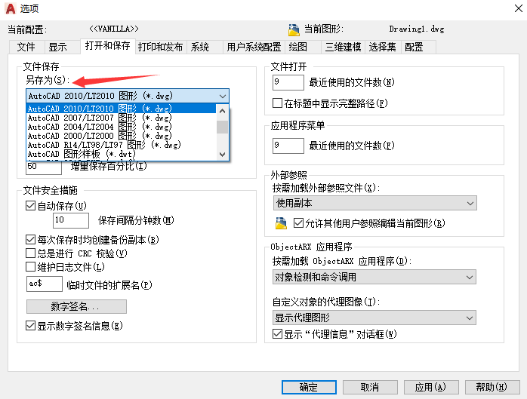Click the AutoCAD logo icon in title bar
Screen dimensions: 527x399
11,8
